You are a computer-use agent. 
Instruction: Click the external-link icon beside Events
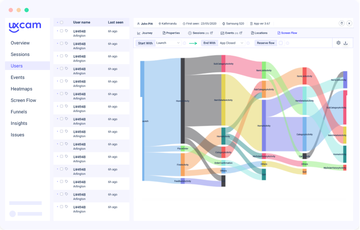click(x=241, y=33)
